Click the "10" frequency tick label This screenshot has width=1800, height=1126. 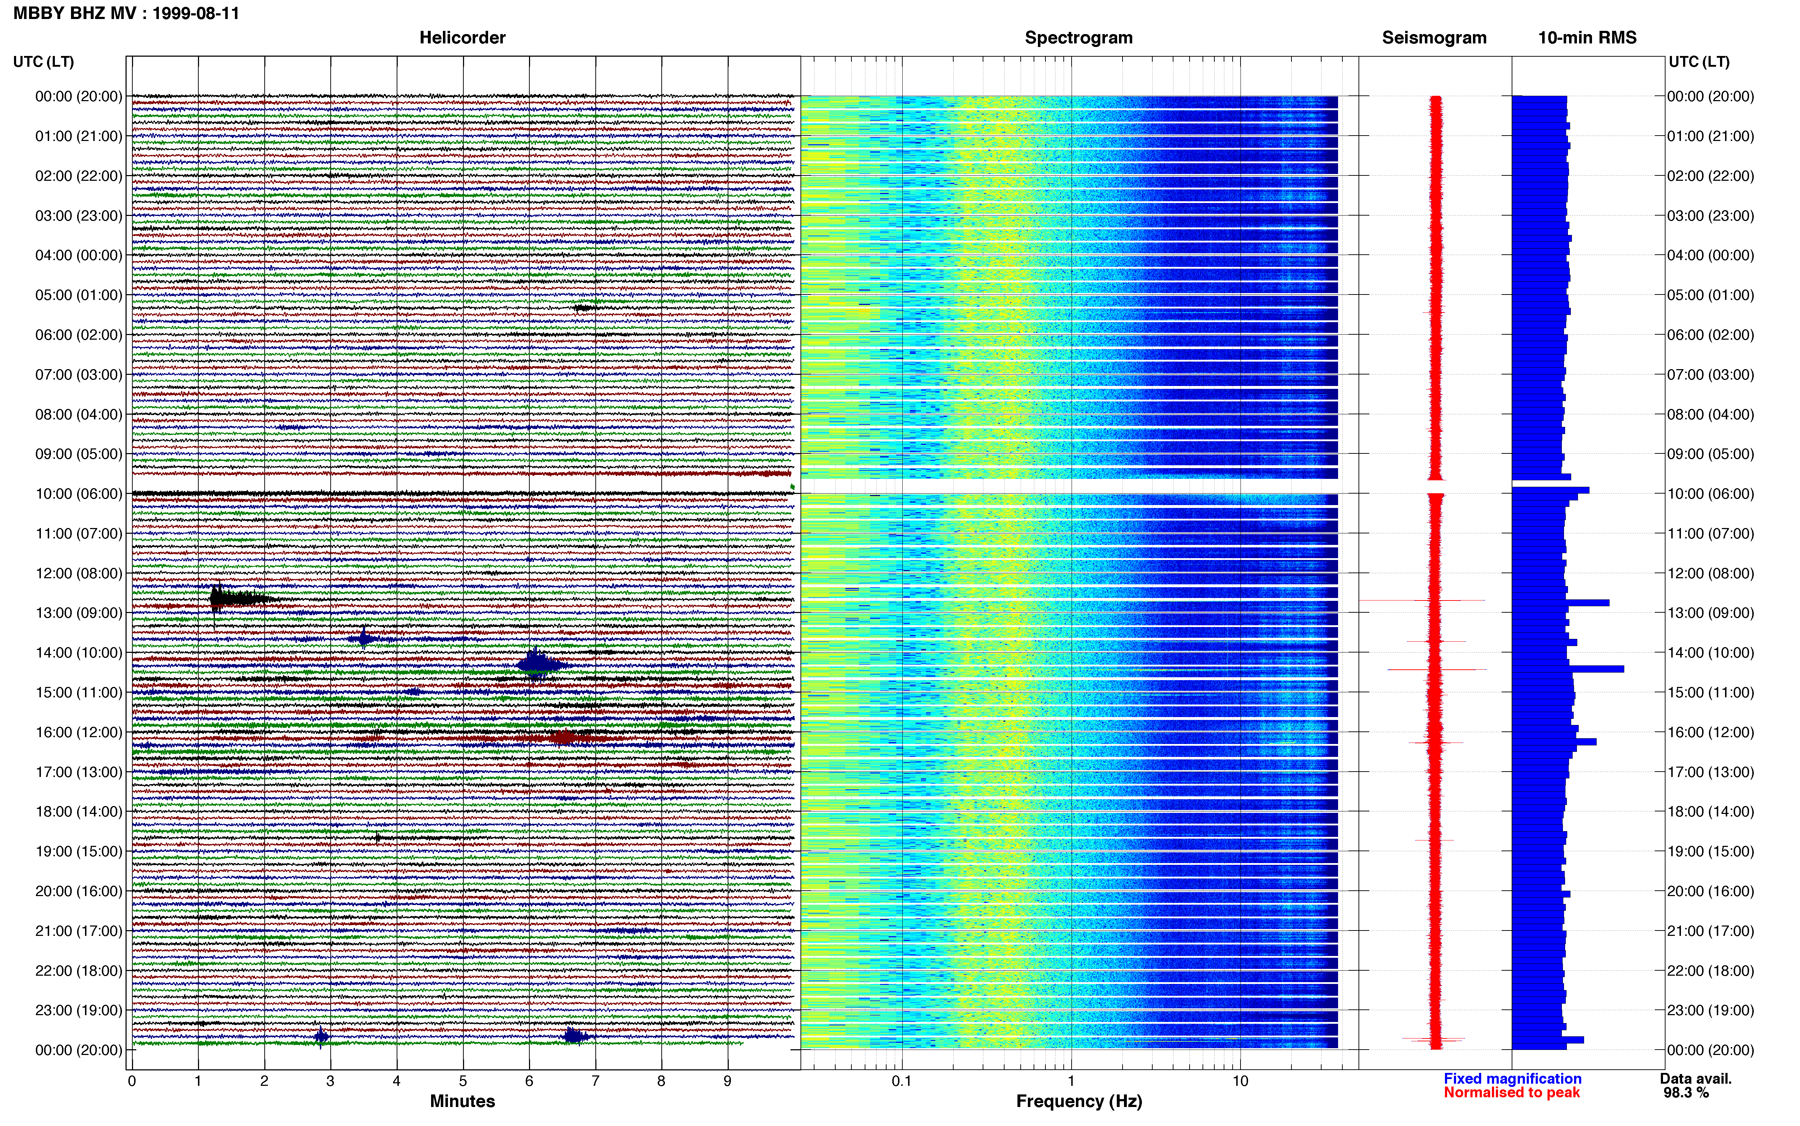1240,1081
